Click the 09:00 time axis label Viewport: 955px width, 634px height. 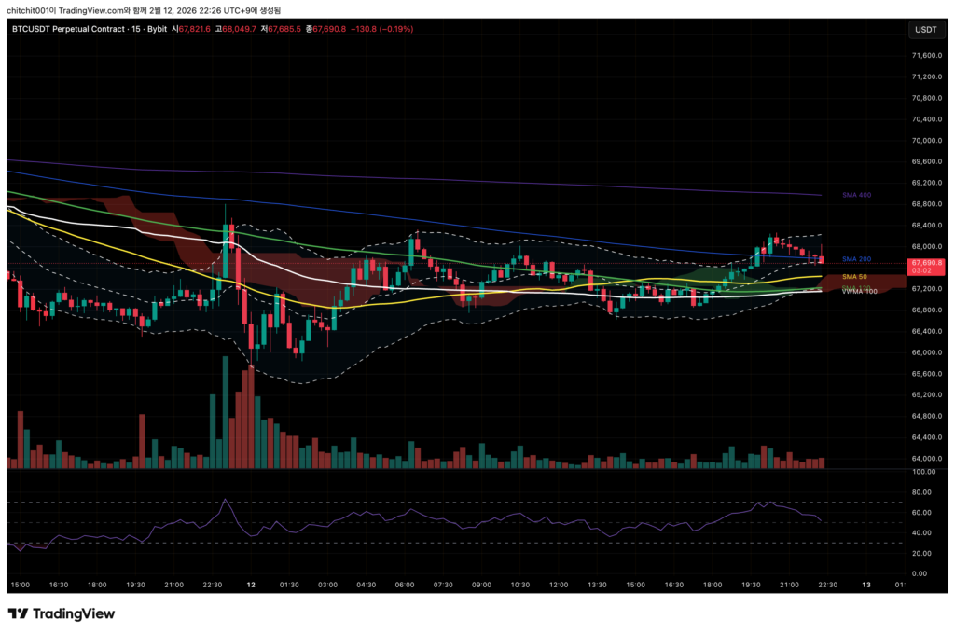pyautogui.click(x=481, y=585)
